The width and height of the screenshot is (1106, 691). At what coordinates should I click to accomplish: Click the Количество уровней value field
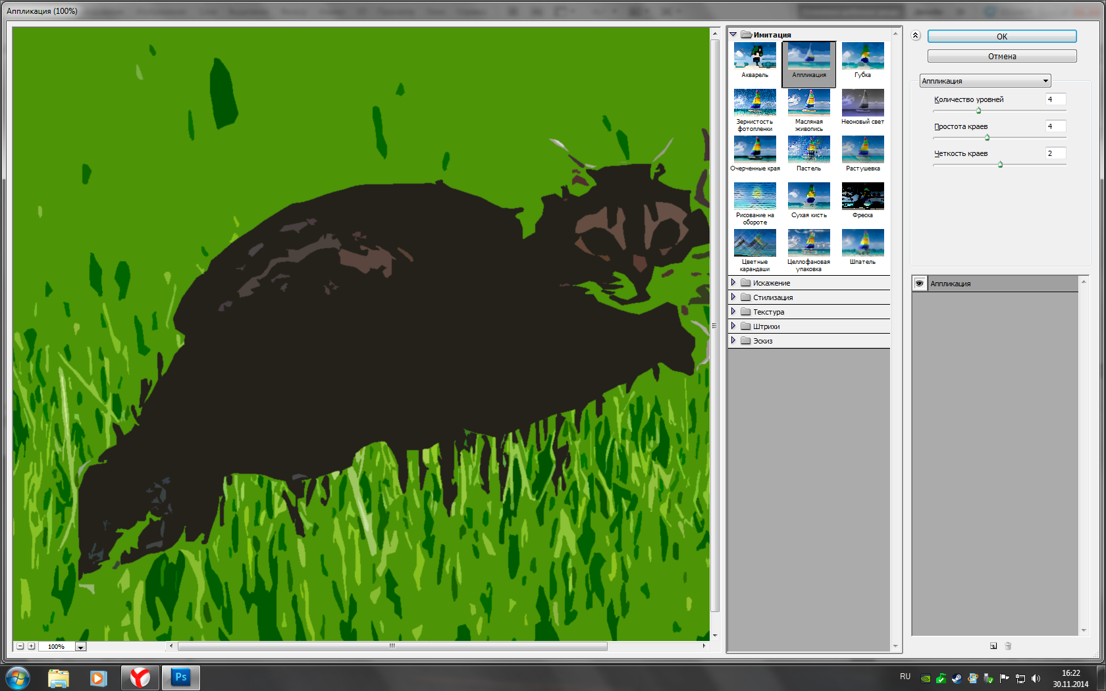tap(1056, 99)
